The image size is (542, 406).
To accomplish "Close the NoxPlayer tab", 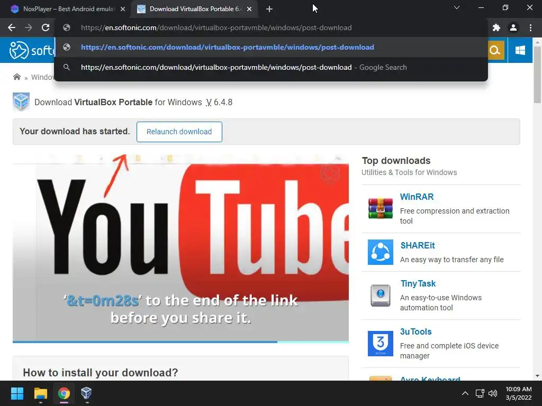I will [x=123, y=10].
